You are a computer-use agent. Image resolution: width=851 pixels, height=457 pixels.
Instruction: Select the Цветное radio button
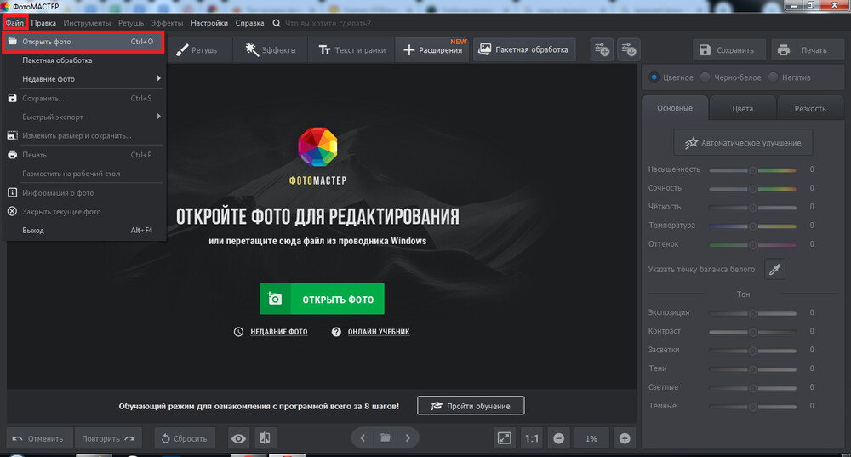[654, 77]
